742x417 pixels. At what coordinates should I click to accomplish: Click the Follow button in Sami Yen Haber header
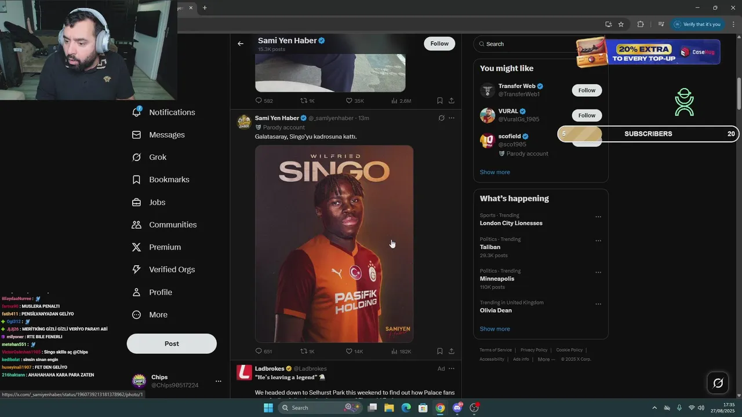point(439,43)
